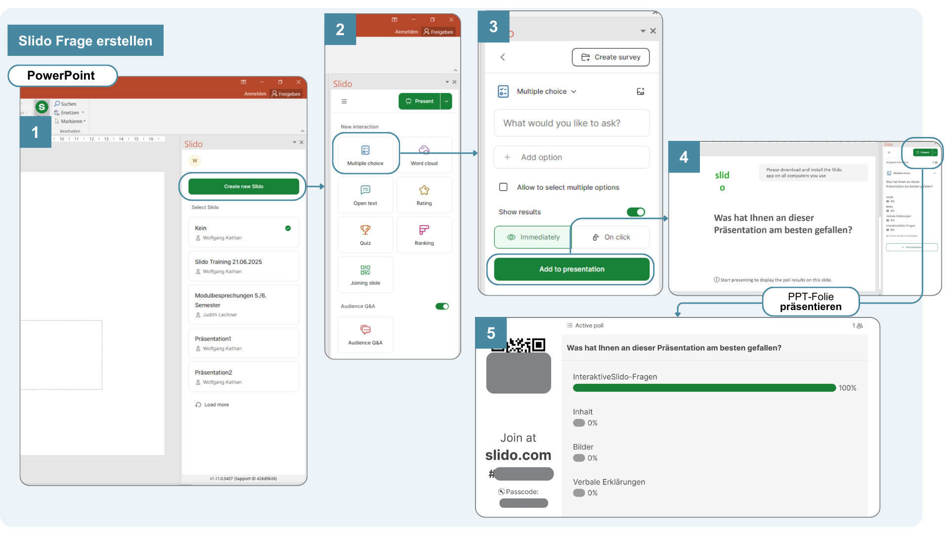Image resolution: width=949 pixels, height=534 pixels.
Task: Click the green check on the Kein Slido
Action: click(288, 228)
